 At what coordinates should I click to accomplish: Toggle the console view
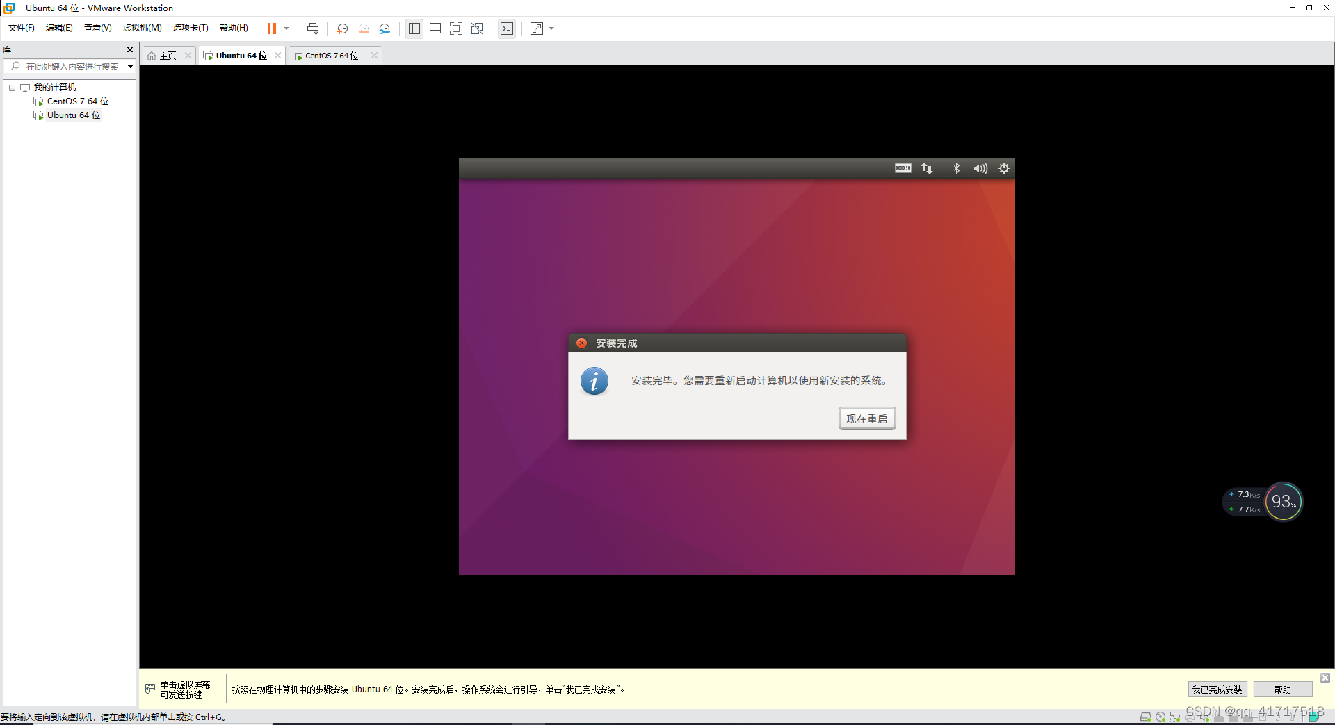tap(507, 28)
